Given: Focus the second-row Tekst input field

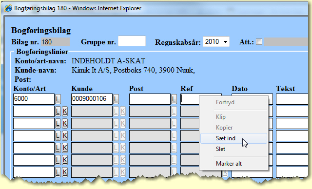Looking at the screenshot, I should click(x=292, y=111).
